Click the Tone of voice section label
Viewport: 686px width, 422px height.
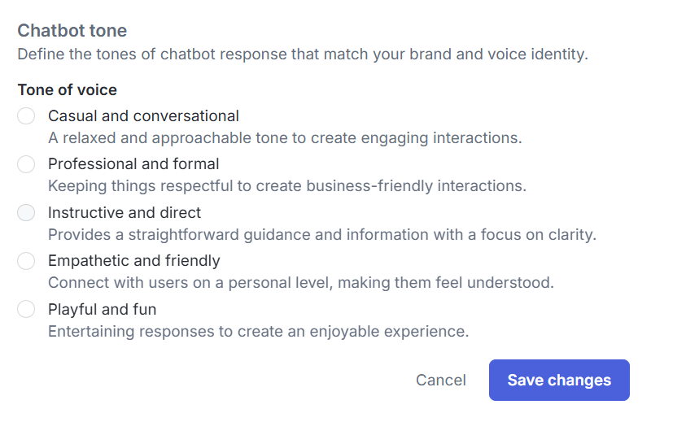68,90
